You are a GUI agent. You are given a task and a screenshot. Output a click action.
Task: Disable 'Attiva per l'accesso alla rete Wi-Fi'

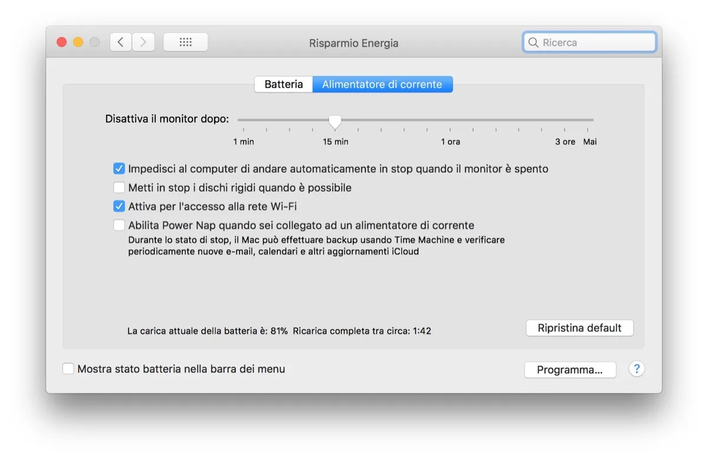pyautogui.click(x=119, y=206)
